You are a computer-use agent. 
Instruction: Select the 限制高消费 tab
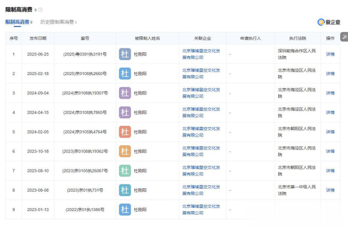coord(18,22)
